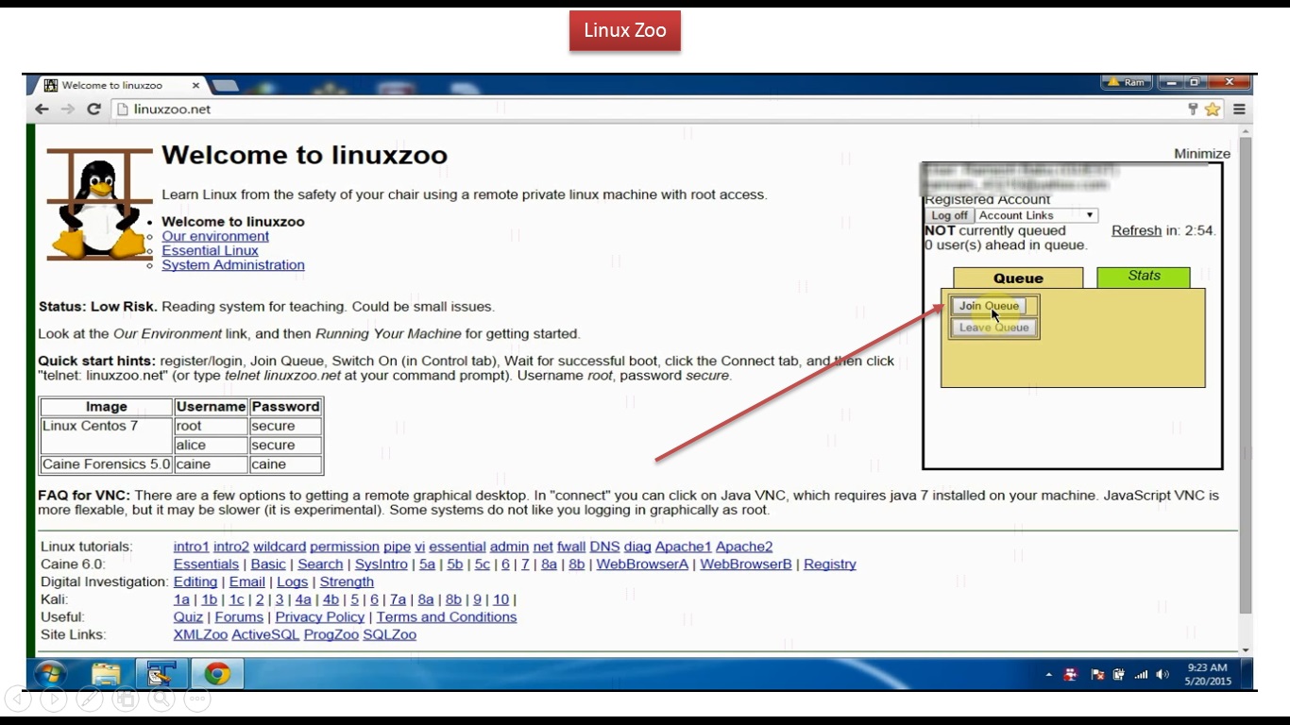1290x725 pixels.
Task: Reload the linuxzoo page
Action: tap(93, 110)
